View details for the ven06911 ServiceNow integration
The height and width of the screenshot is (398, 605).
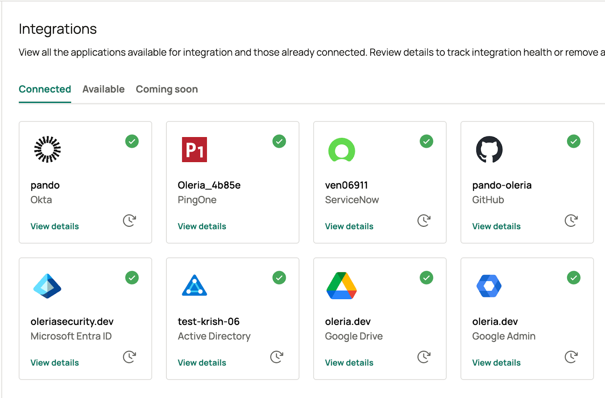pos(349,226)
